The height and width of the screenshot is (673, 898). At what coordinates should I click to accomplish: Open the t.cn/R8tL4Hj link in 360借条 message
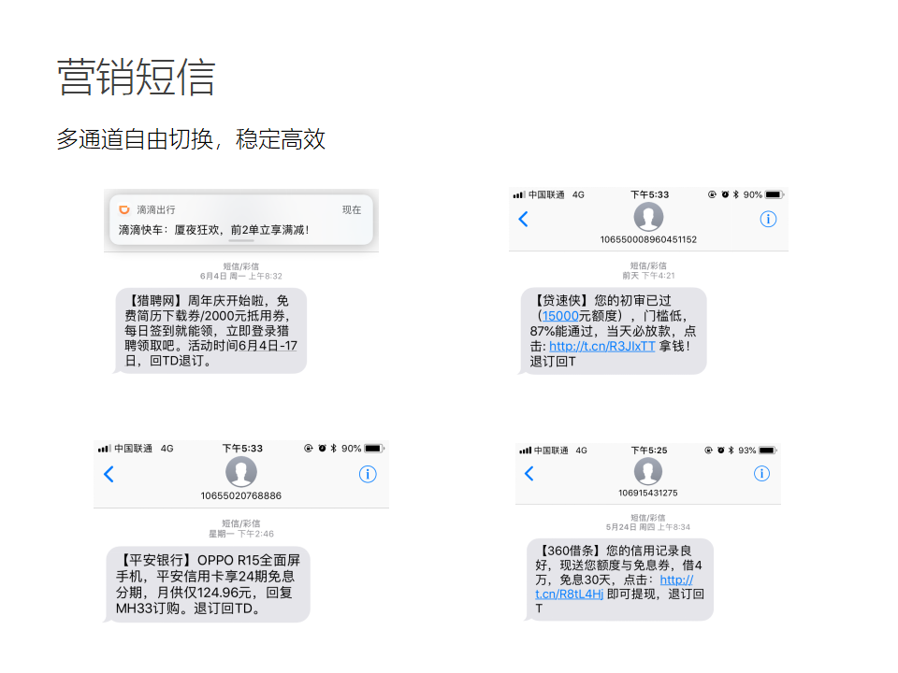[569, 594]
